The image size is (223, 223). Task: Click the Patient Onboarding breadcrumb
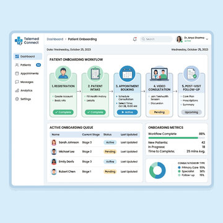(82, 39)
